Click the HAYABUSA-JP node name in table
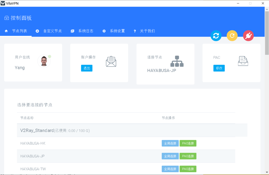The width and height of the screenshot is (269, 175). pos(32,156)
